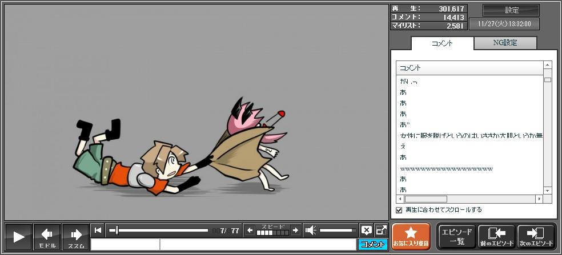Screen dimensions: 562x255
Task: Jump to start with the skip-to-beginning icon
Action: (98, 230)
